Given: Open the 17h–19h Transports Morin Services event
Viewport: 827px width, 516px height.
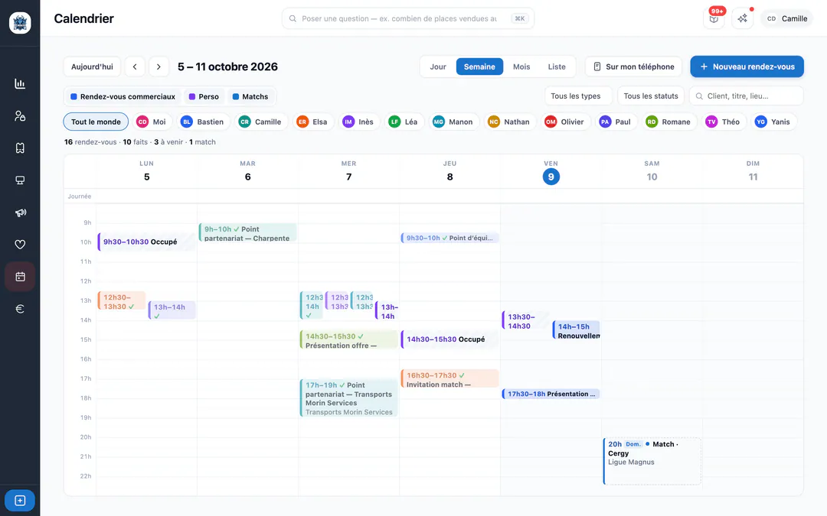Looking at the screenshot, I should 348,398.
